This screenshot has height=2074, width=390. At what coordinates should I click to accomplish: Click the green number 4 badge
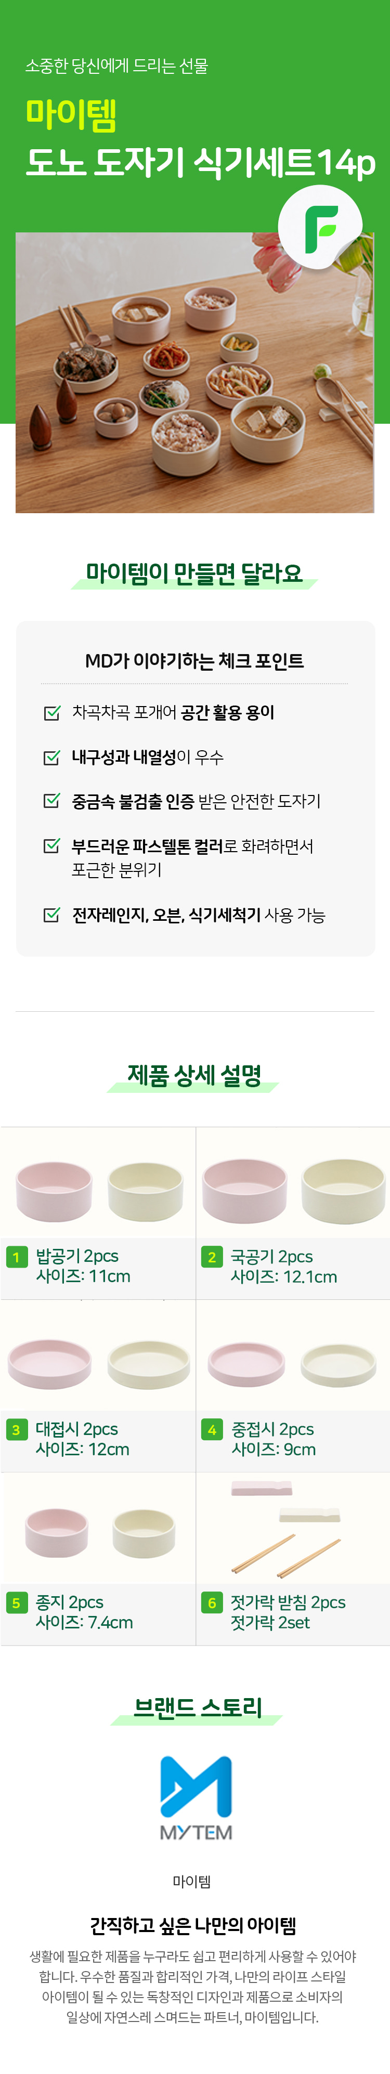211,1430
